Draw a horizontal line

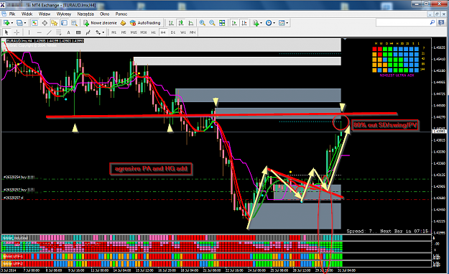pos(39,32)
